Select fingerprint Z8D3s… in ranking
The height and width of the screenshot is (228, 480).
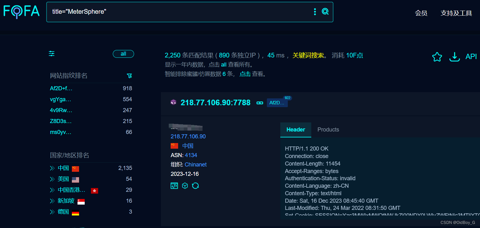tap(61, 121)
